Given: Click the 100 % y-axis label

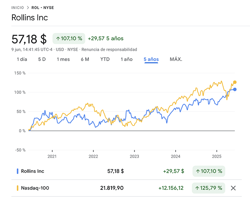Looking at the screenshot, I should [20, 93].
